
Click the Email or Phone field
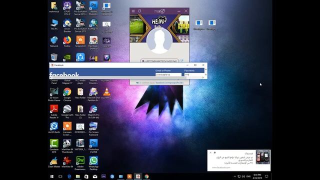pos(168,74)
